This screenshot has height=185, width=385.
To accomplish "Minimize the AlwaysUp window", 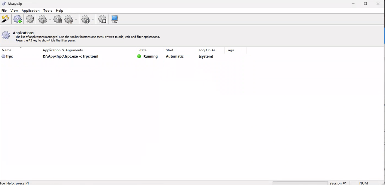I will point(353,4).
